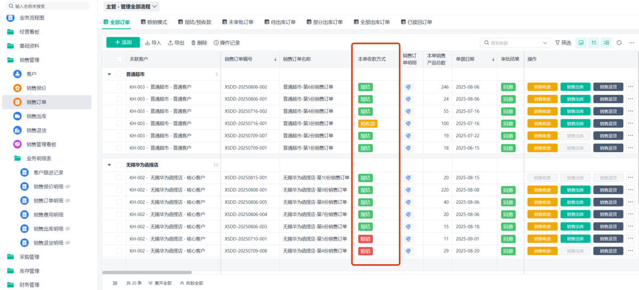Click 收起全部 in the footer
The height and width of the screenshot is (290, 639).
click(x=191, y=283)
